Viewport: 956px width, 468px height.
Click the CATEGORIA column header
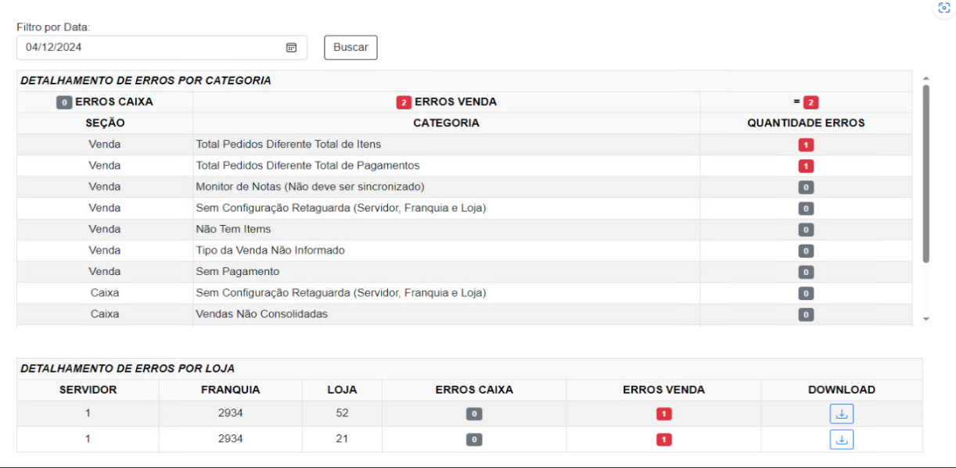point(446,123)
